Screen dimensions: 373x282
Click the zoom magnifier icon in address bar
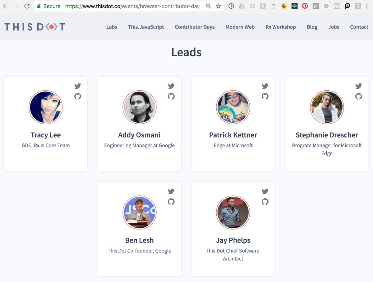[209, 6]
